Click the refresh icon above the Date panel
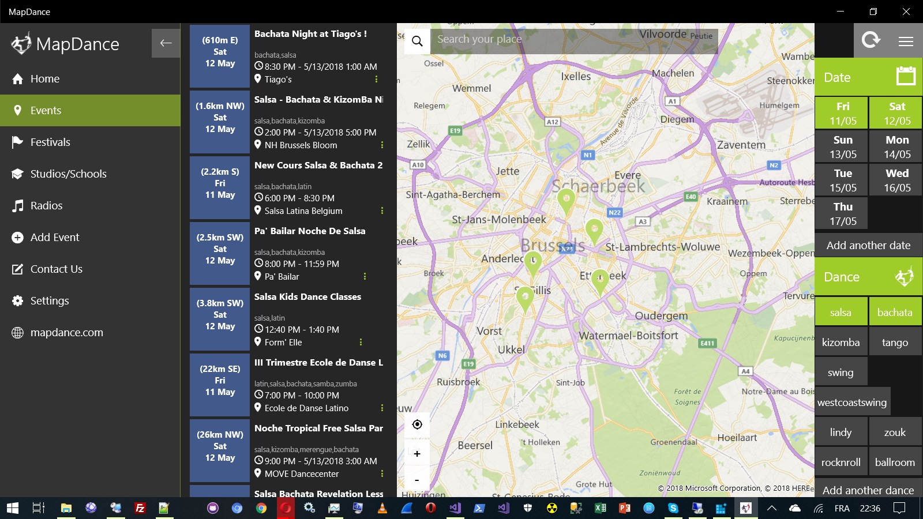Screen dimensions: 923x519 (x=871, y=40)
